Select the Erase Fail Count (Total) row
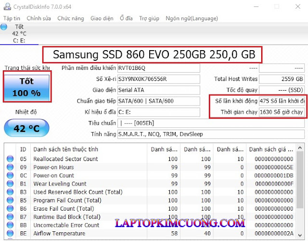This screenshot has height=241, width=308. (150, 208)
